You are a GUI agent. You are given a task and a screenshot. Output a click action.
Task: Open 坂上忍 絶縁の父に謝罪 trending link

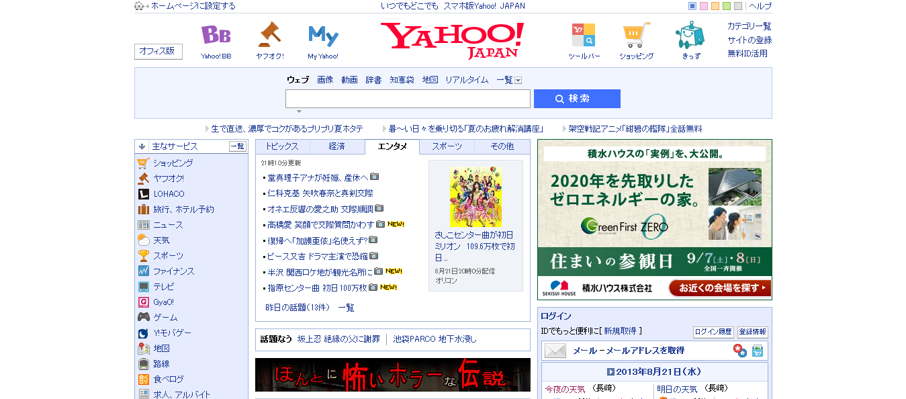pos(338,339)
